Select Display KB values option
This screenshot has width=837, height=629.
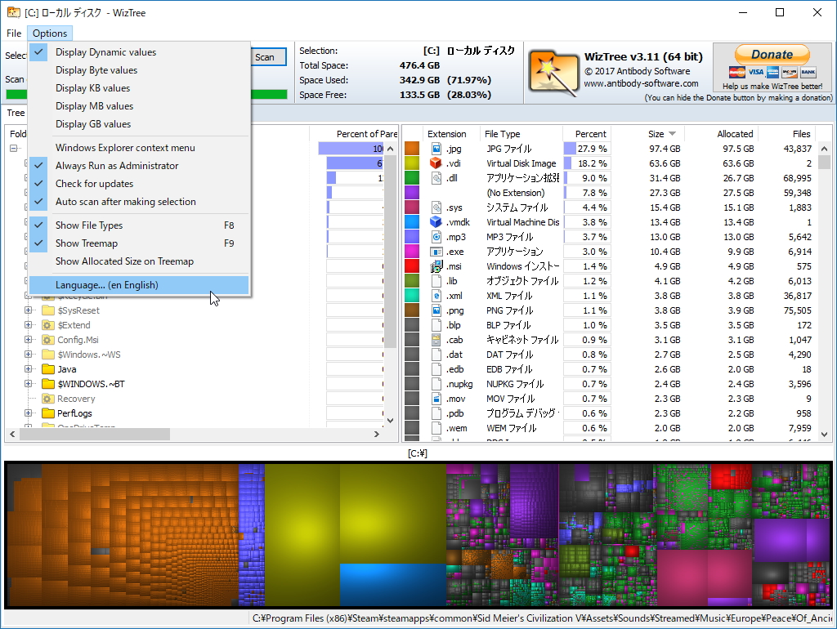[x=139, y=88]
